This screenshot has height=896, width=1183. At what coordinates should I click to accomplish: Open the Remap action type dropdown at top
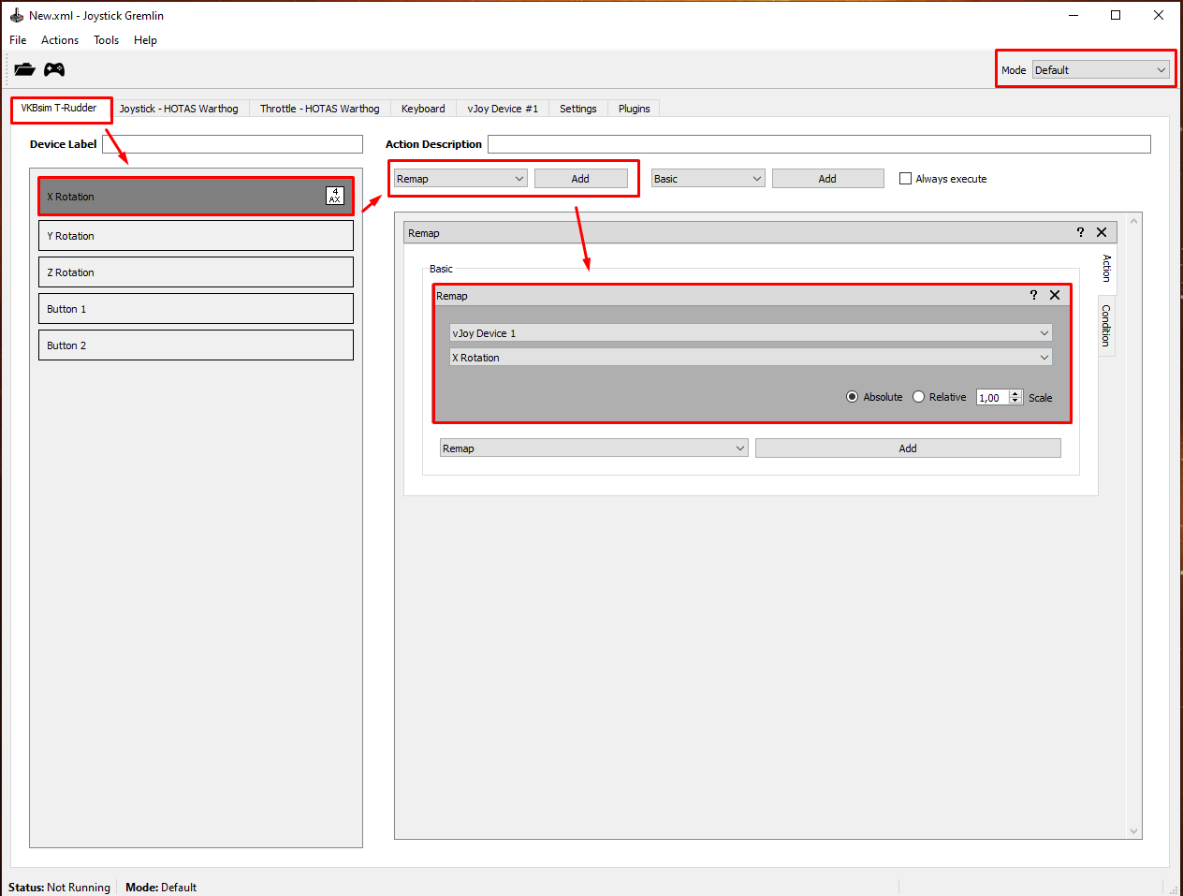(x=460, y=179)
